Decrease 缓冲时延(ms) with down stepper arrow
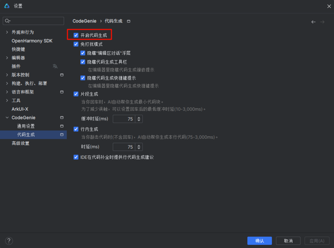The image size is (334, 248). click(x=139, y=120)
